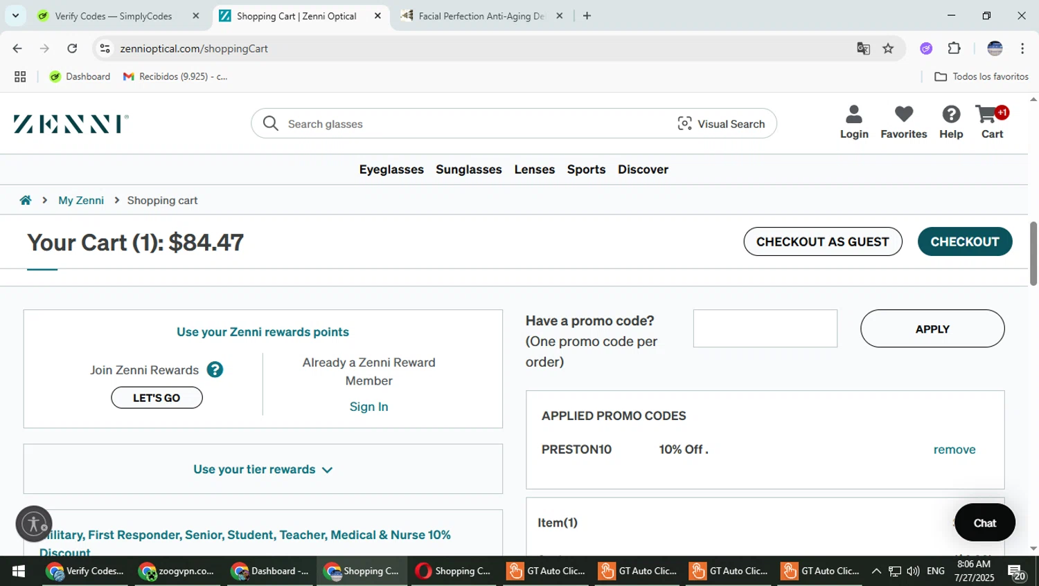Bookmark this page with star icon
The width and height of the screenshot is (1039, 586).
click(x=888, y=48)
